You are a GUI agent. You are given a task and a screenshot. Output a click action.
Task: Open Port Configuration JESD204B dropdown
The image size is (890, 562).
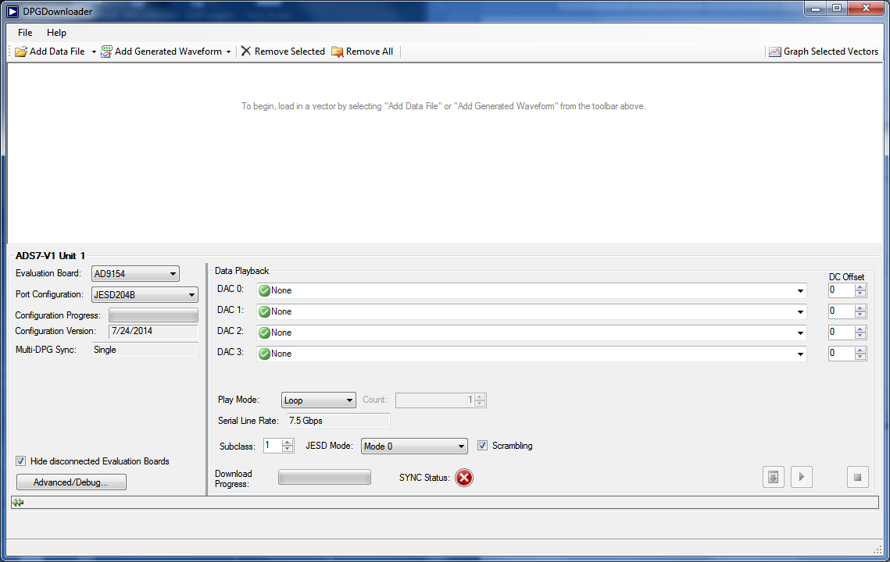(x=145, y=295)
